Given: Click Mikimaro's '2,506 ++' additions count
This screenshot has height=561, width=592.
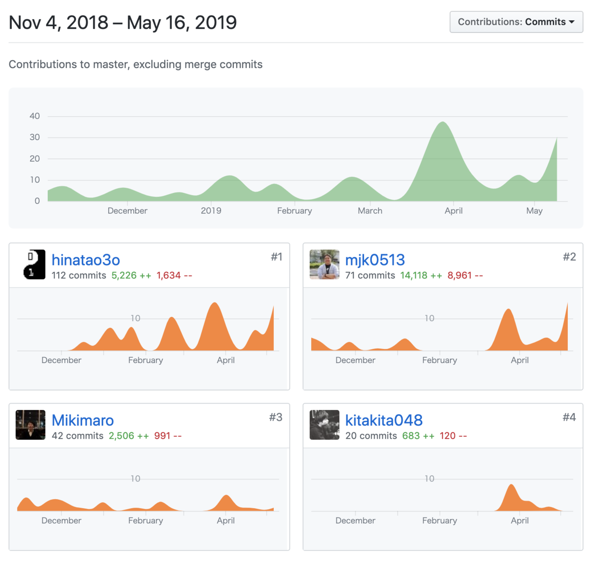Looking at the screenshot, I should [x=129, y=436].
